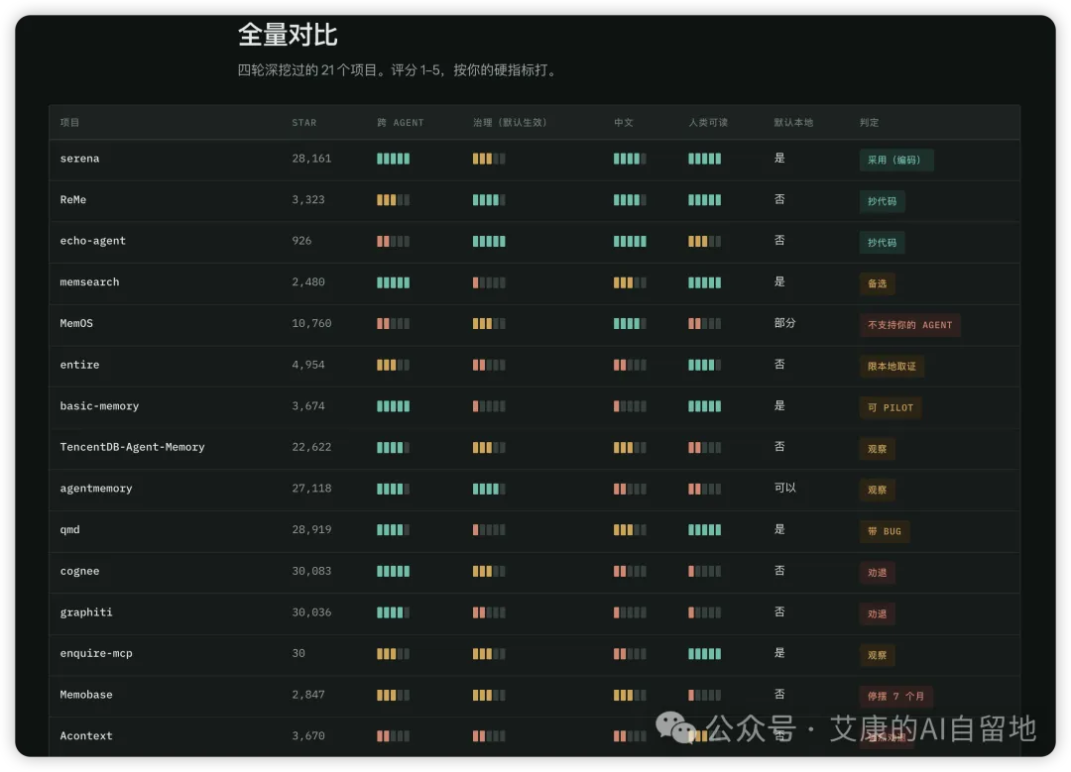
Task: Click star count 4,954 for entire
Action: [308, 365]
